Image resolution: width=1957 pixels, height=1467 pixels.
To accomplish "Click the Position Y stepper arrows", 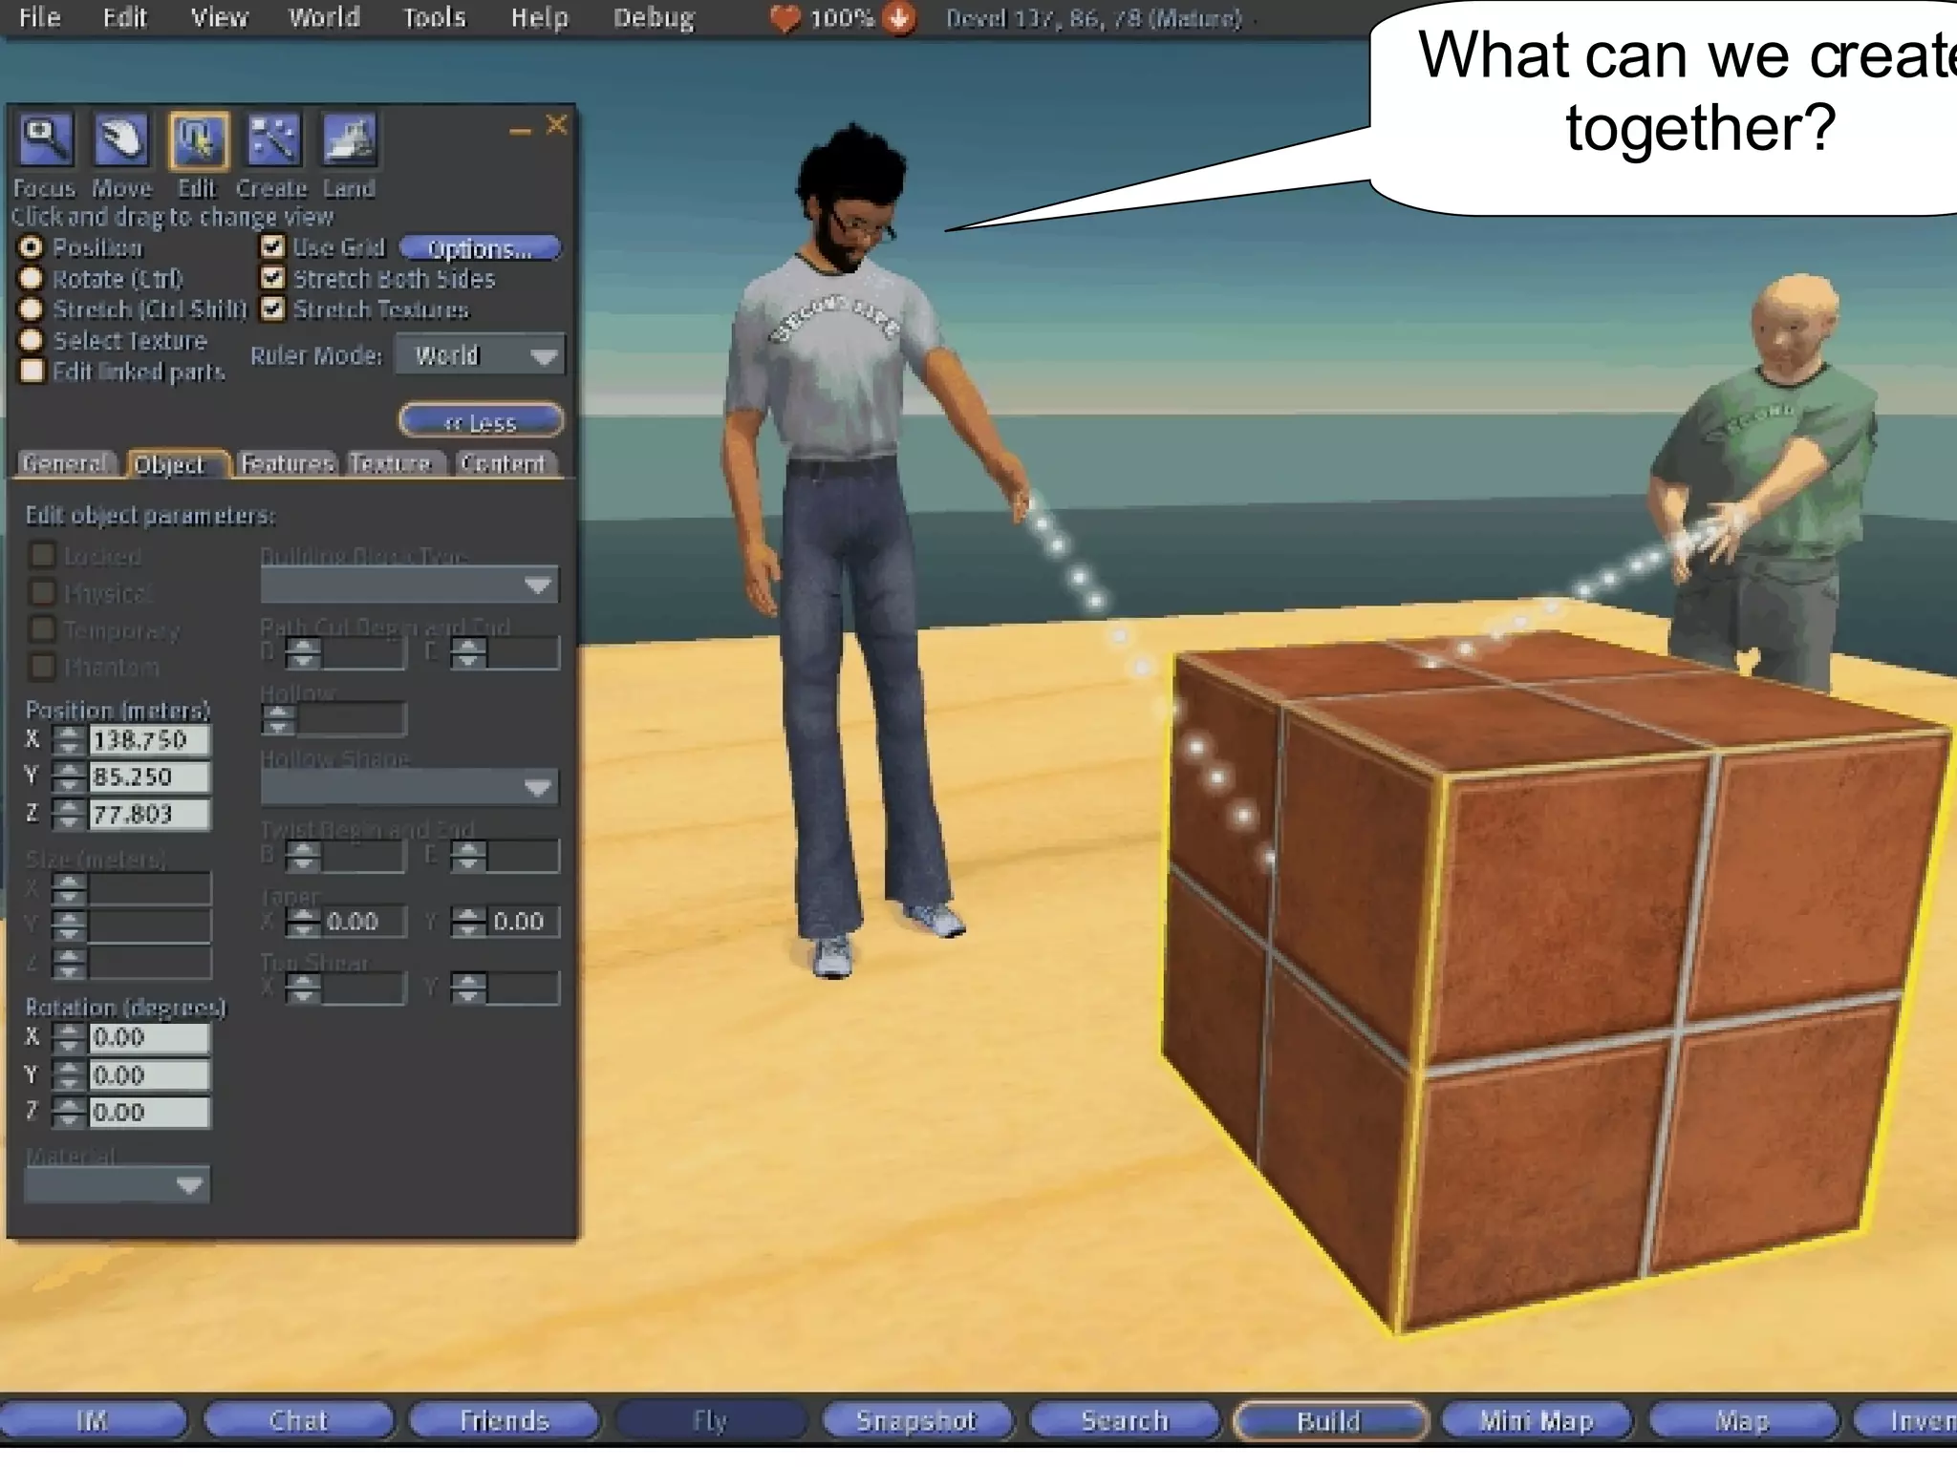I will click(69, 776).
